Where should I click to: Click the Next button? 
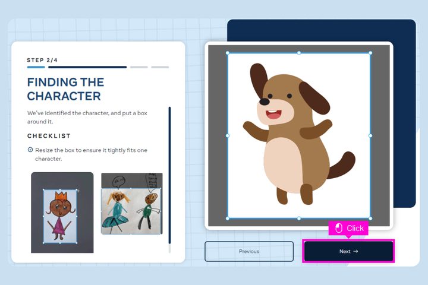(x=348, y=252)
